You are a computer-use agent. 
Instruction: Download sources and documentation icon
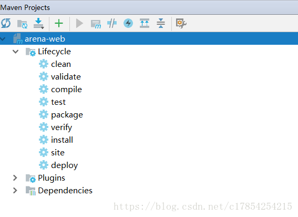[x=39, y=23]
